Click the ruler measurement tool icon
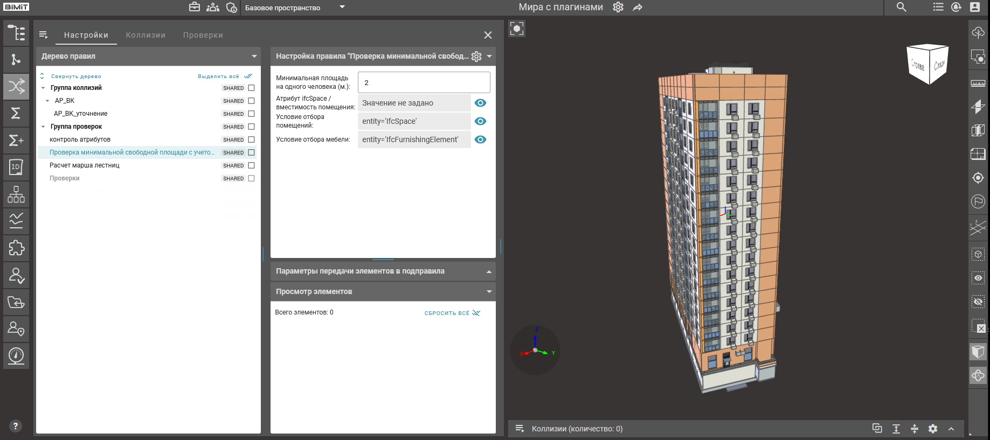This screenshot has width=990, height=440. [978, 83]
